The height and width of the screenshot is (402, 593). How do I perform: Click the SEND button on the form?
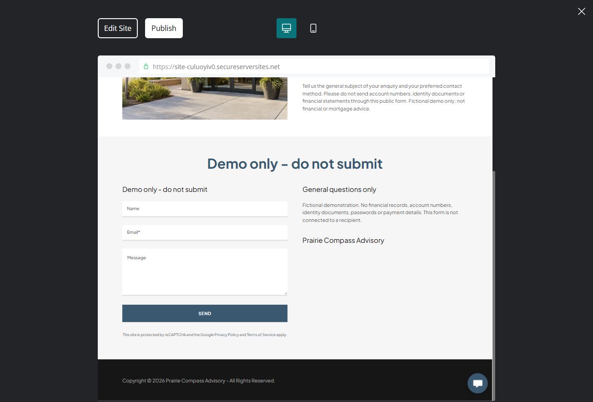click(205, 313)
